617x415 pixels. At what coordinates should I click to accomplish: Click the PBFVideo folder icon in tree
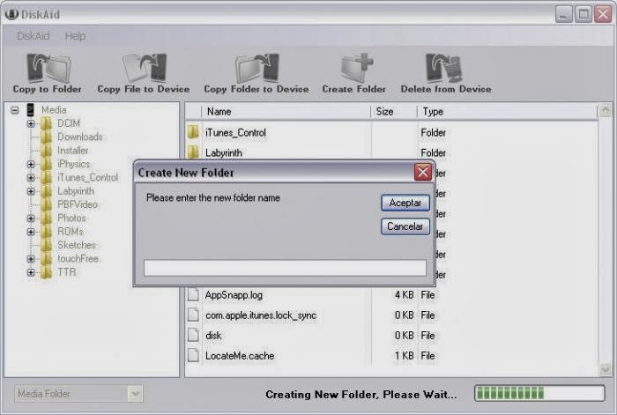click(x=47, y=204)
